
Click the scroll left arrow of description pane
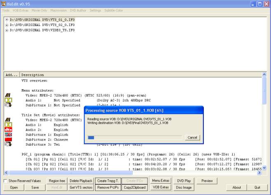pyautogui.click(x=6, y=173)
